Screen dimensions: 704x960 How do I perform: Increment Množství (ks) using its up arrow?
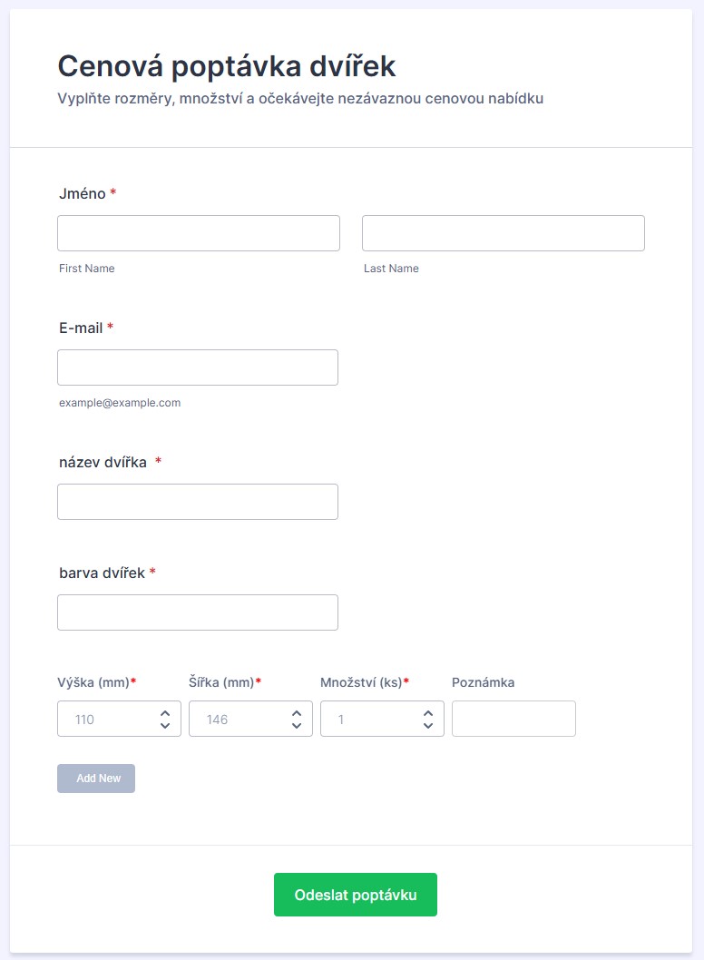[x=428, y=713]
